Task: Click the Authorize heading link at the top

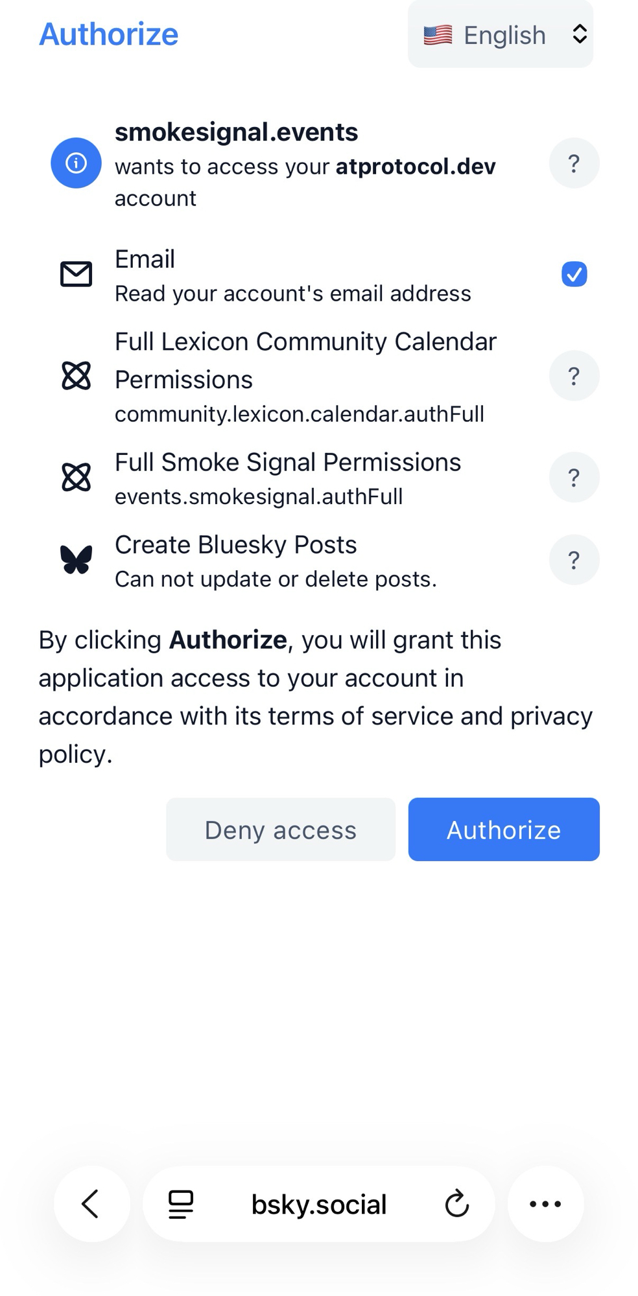Action: [x=108, y=34]
